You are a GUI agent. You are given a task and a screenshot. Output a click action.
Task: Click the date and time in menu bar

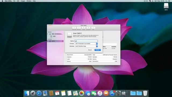[159, 1]
